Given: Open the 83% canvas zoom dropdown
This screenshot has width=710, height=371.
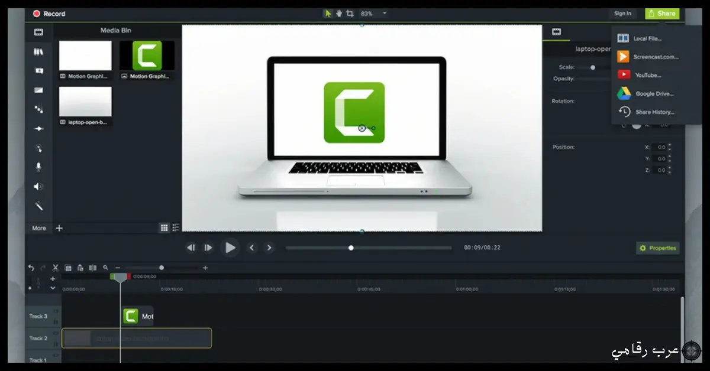Looking at the screenshot, I should pyautogui.click(x=385, y=14).
